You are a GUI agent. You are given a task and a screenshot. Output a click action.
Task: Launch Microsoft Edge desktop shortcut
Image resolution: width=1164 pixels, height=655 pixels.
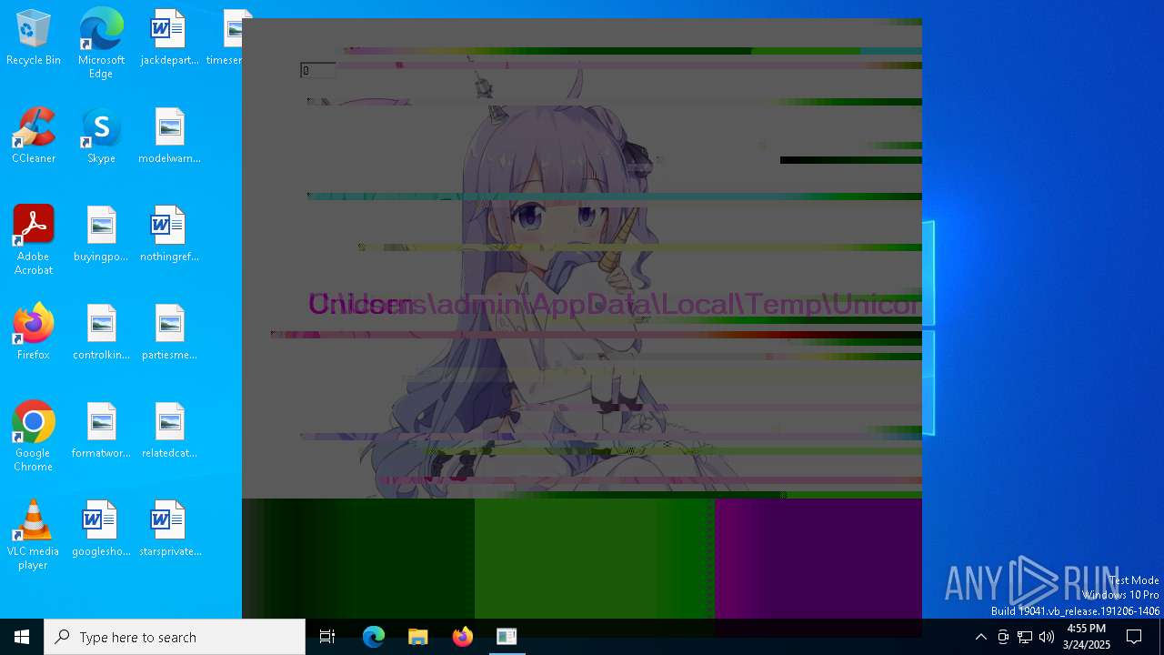coord(101,43)
